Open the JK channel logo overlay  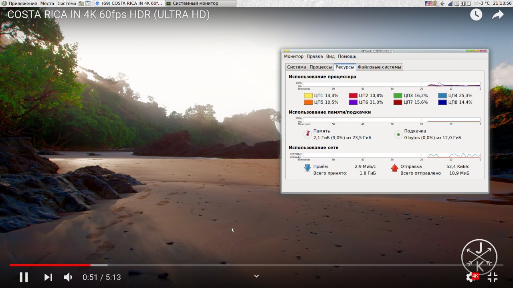point(479,257)
